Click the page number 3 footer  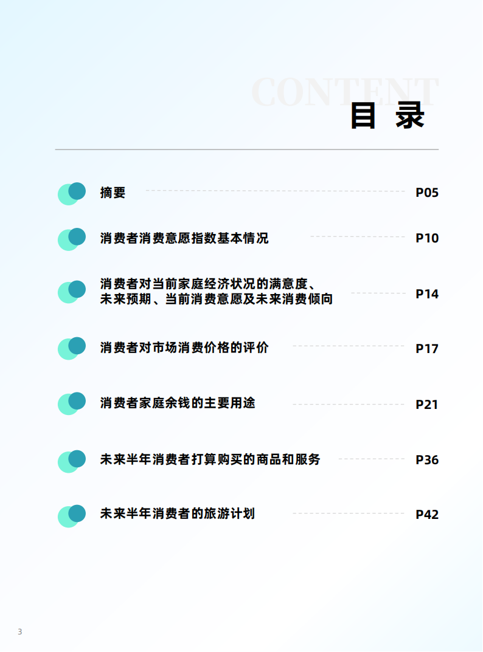[19, 631]
